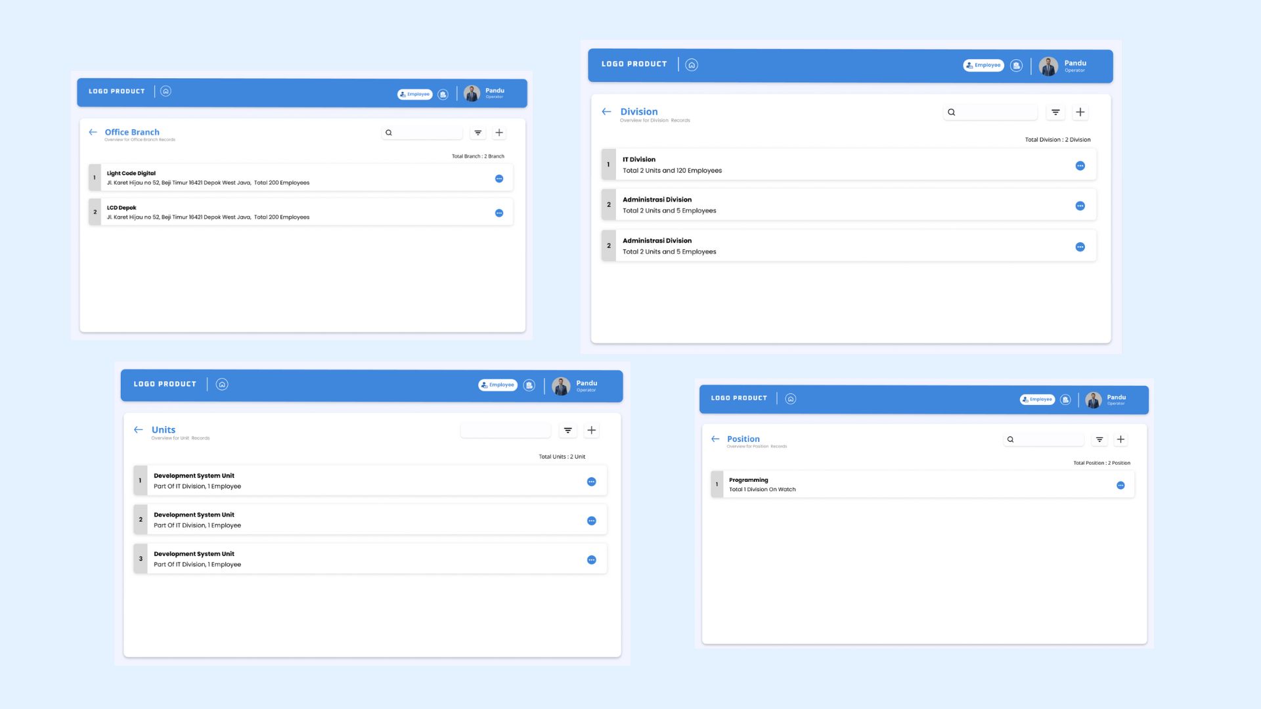The image size is (1261, 709).
Task: Select Development System Unit row numbered 1
Action: (370, 481)
